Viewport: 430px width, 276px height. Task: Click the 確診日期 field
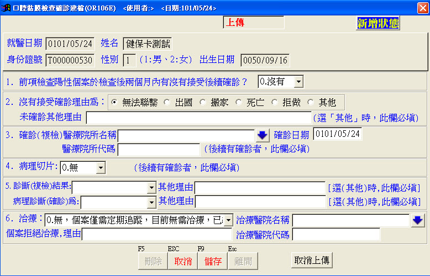click(338, 134)
